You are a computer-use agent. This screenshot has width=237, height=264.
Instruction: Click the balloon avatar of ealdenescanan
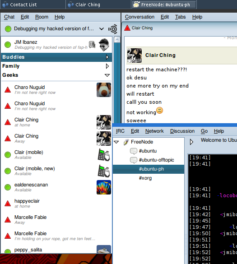point(104,187)
